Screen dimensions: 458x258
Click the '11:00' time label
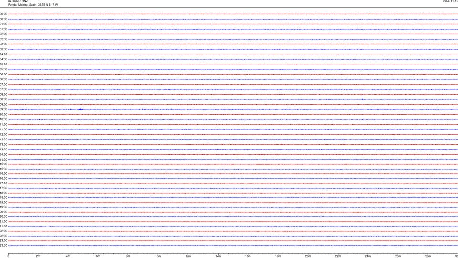tap(3, 125)
